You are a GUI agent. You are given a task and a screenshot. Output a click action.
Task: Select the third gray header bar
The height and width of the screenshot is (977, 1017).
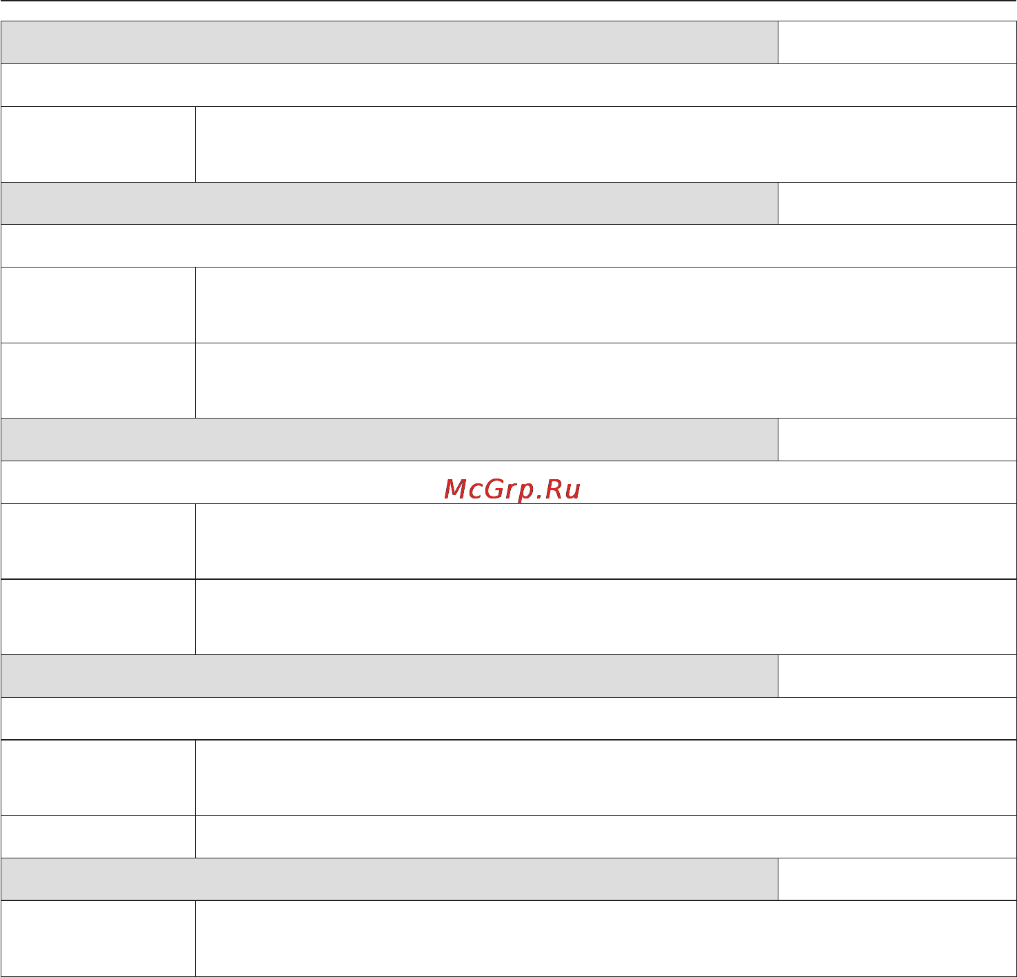[390, 439]
